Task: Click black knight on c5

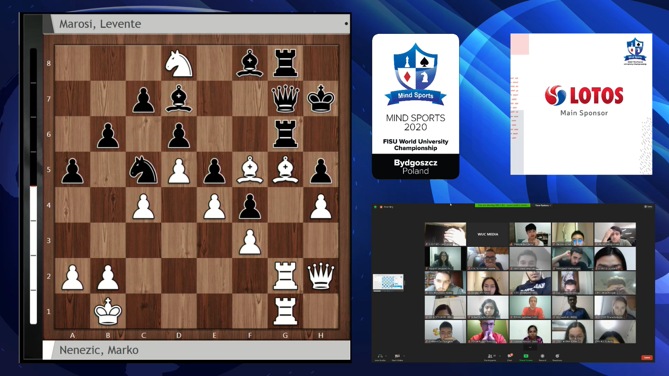Action: pos(143,170)
